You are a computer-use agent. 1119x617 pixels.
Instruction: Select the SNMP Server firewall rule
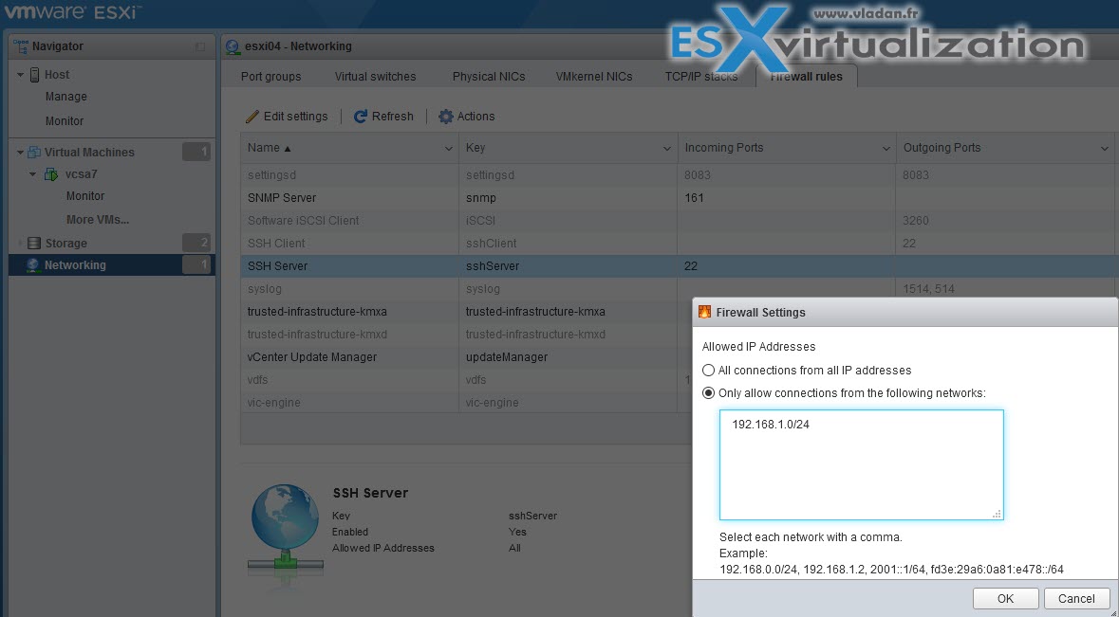tap(285, 197)
